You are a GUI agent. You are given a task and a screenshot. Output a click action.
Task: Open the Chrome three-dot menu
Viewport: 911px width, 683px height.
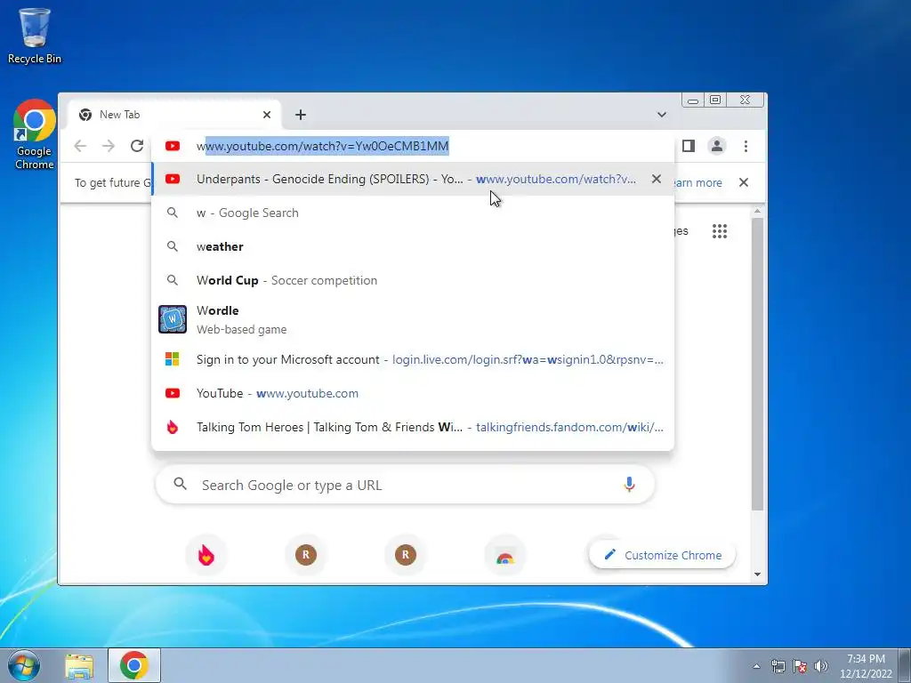(x=746, y=146)
